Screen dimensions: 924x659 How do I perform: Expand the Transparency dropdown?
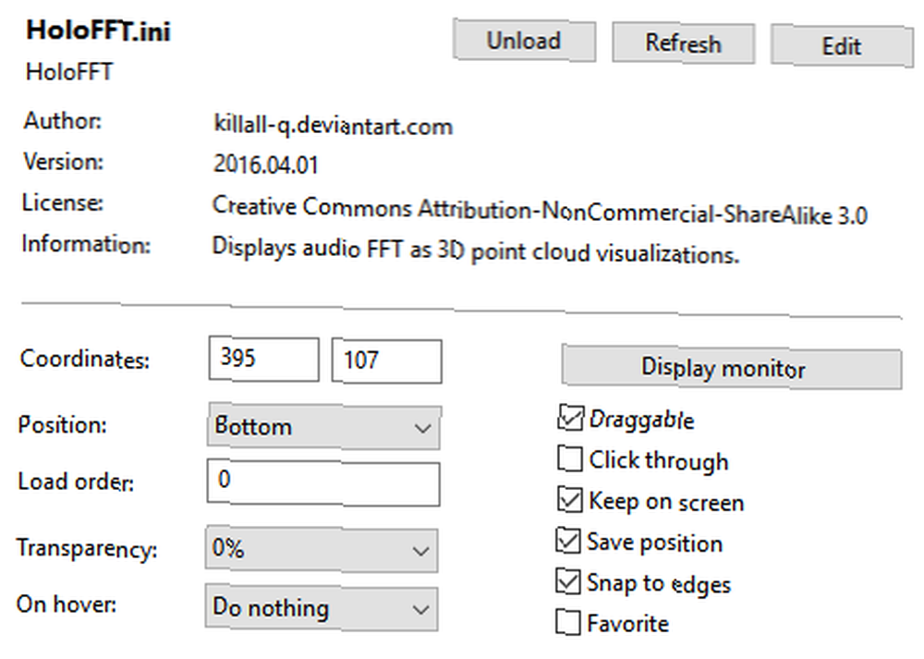point(322,549)
